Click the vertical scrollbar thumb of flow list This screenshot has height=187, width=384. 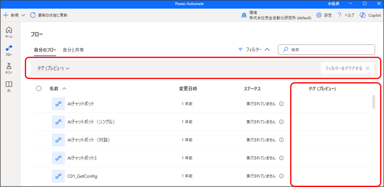tap(374, 102)
